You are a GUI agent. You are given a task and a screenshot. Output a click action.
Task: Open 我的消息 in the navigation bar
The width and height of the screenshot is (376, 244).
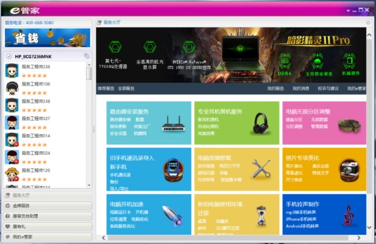click(x=301, y=88)
